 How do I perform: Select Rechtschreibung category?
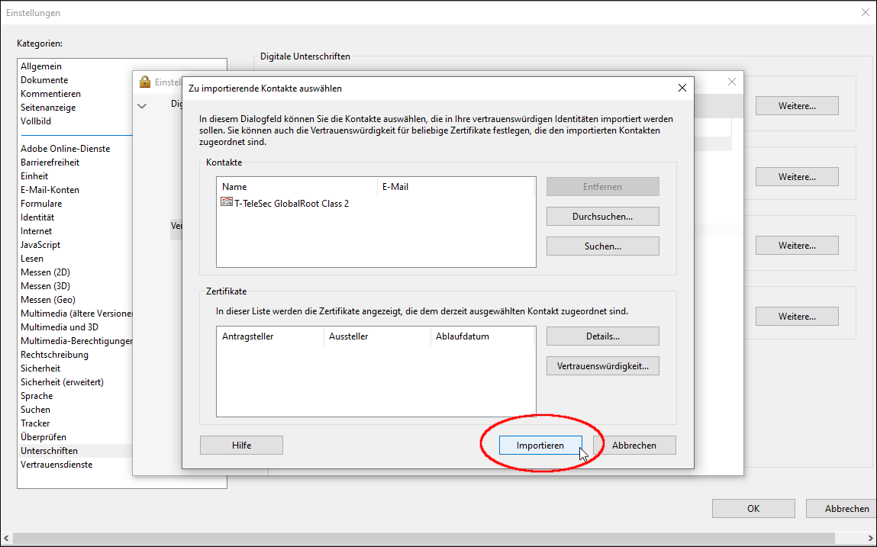[x=54, y=355]
